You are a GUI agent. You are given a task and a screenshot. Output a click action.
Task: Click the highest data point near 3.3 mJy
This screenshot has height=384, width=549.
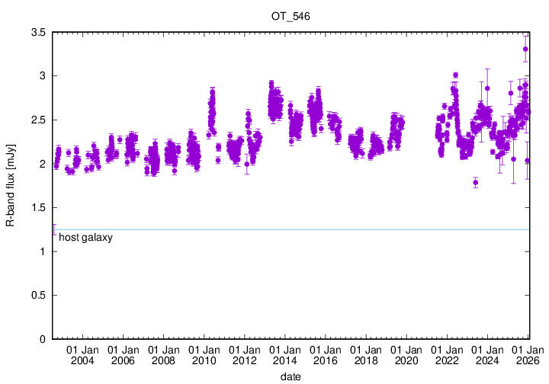(x=525, y=49)
